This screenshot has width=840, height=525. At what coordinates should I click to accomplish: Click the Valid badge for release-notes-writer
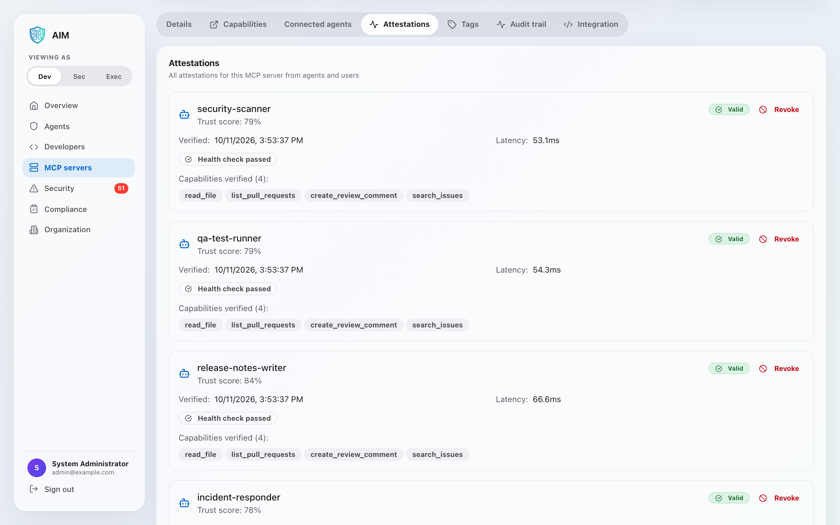coord(729,369)
